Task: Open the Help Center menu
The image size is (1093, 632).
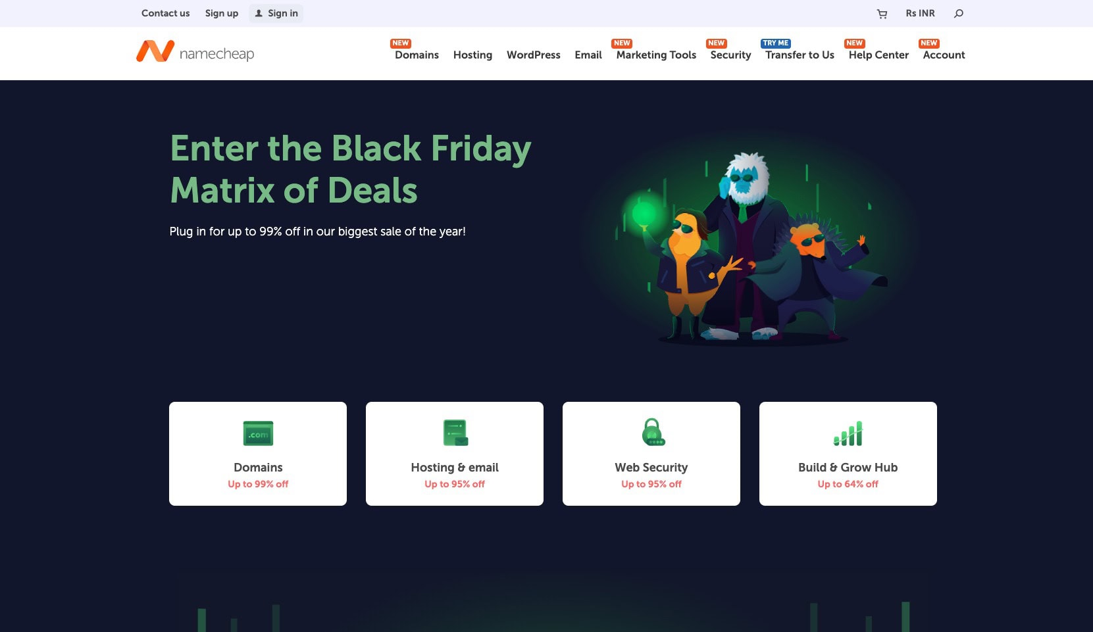Action: tap(878, 55)
